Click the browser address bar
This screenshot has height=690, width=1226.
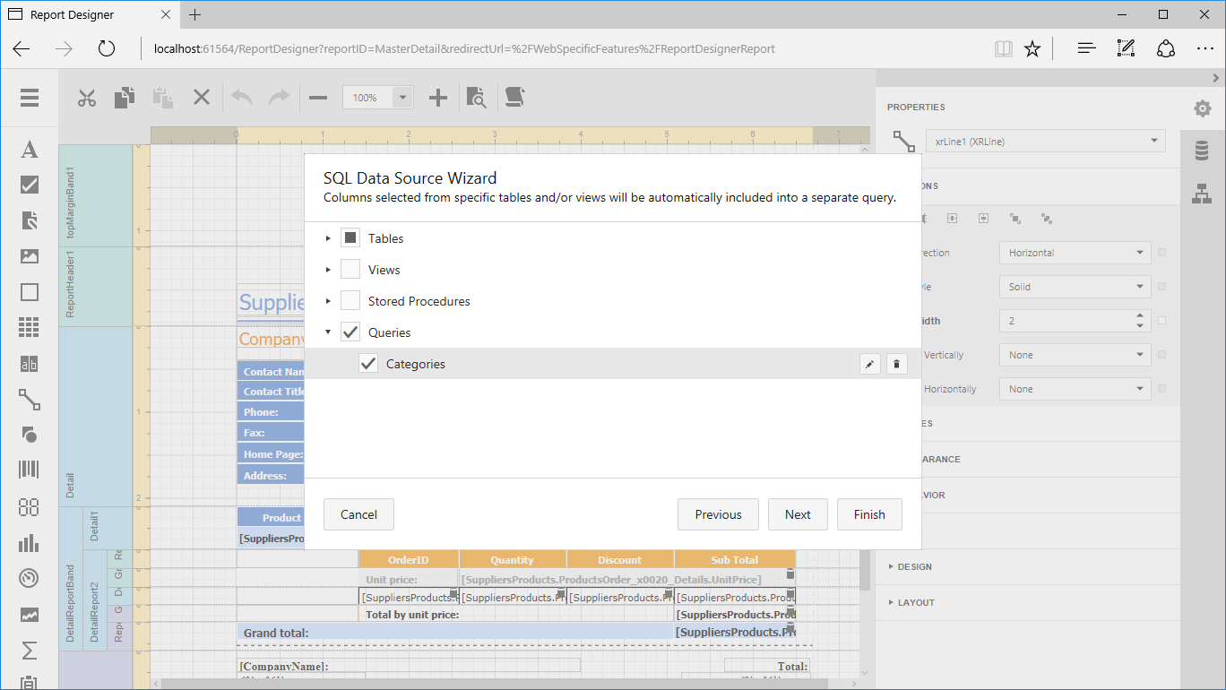pyautogui.click(x=448, y=48)
